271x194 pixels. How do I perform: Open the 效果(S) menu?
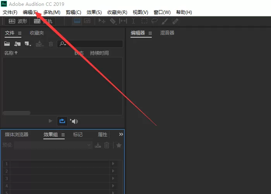click(94, 12)
